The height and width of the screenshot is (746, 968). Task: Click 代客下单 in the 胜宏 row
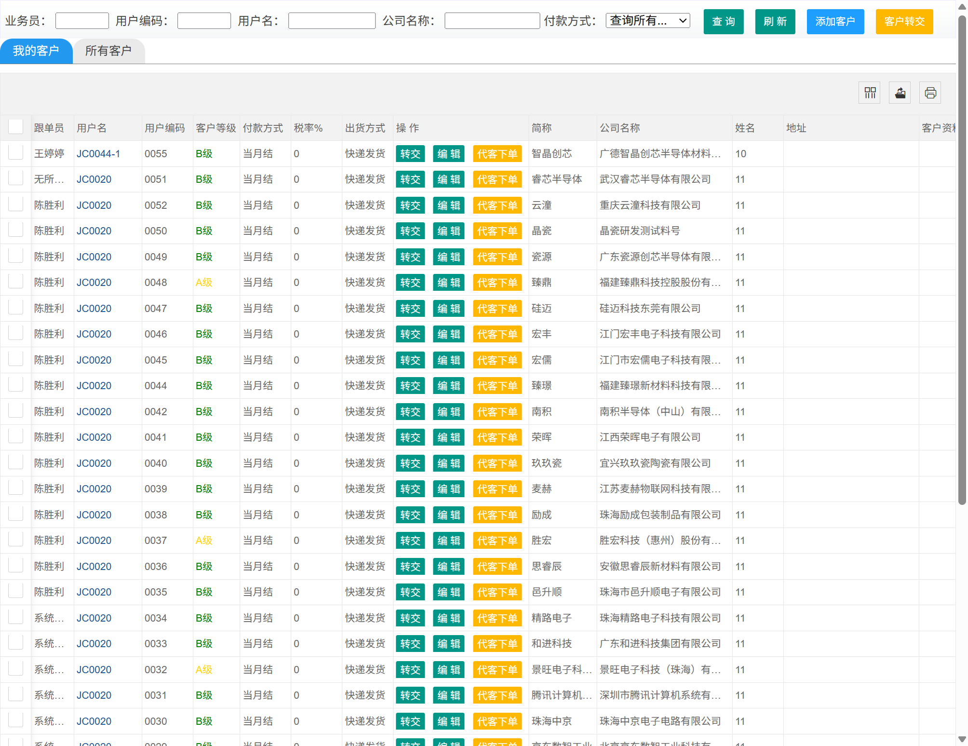497,541
